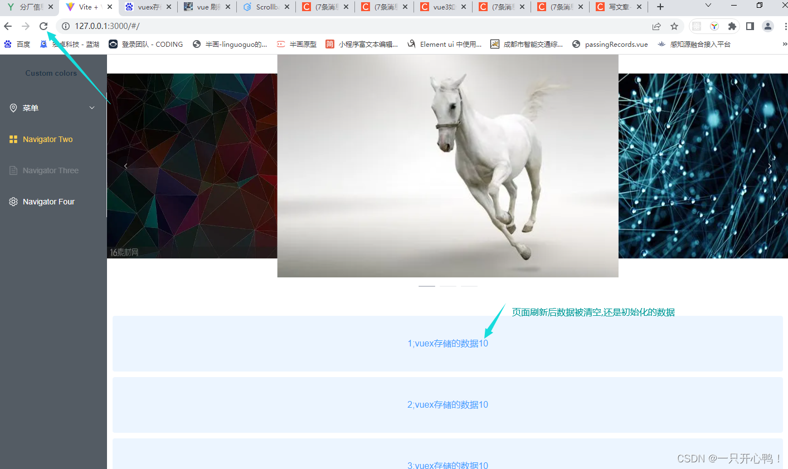Click the dark polygon carousel image
788x469 pixels.
point(192,166)
